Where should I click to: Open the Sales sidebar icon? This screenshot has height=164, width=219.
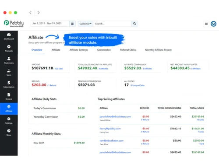[9, 71]
